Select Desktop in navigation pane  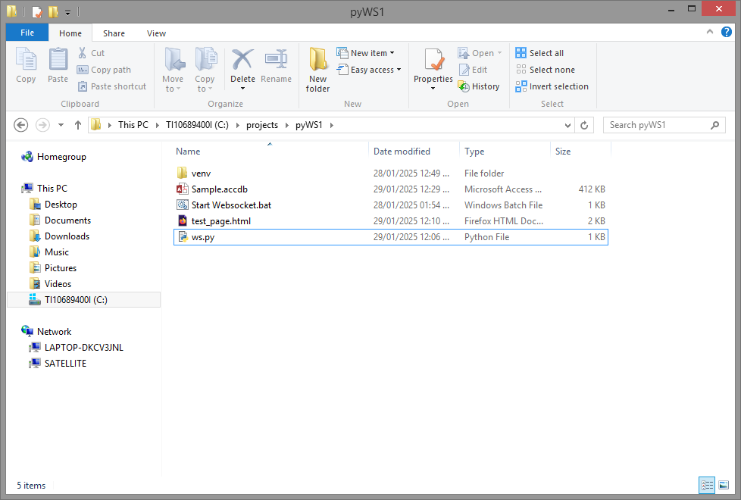pos(53,205)
